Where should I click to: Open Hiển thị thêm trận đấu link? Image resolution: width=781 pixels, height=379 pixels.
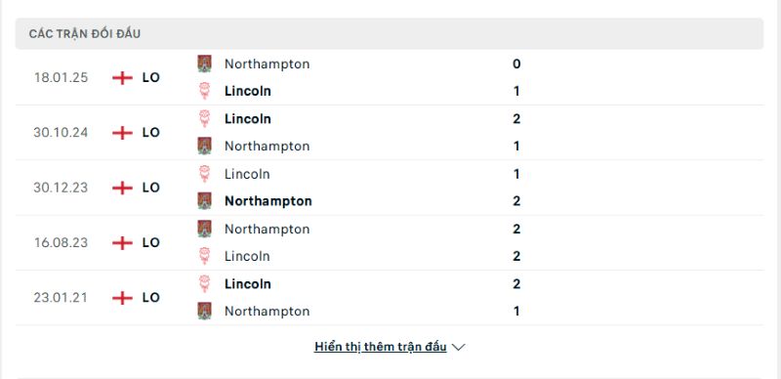point(380,347)
